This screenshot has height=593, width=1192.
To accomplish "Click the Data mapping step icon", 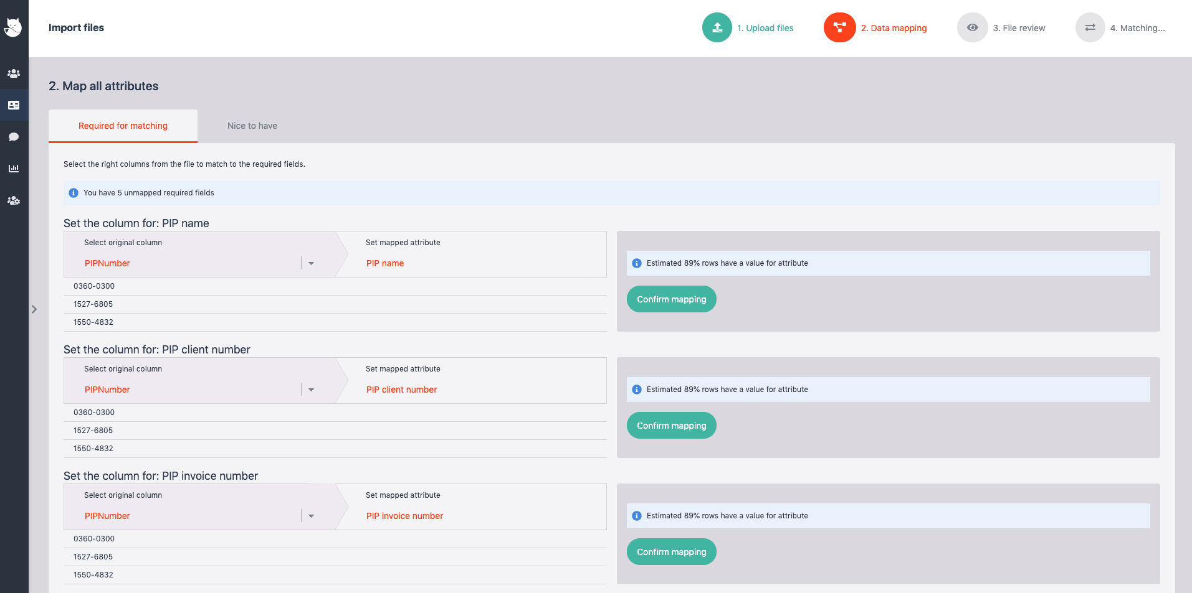I will pos(840,27).
